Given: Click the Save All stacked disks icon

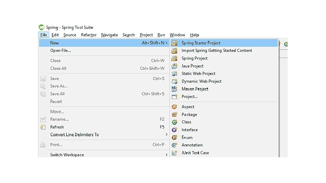Looking at the screenshot, I should click(x=43, y=94).
